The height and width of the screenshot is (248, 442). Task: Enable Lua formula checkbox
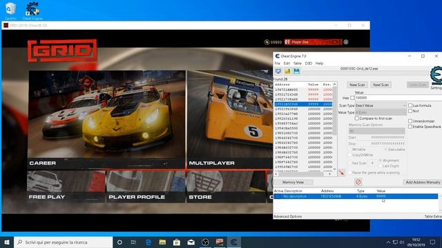410,105
